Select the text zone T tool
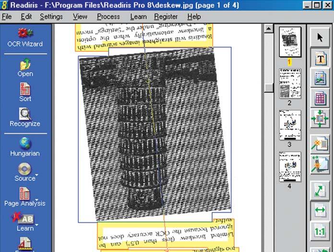This screenshot has height=252, width=334. (320, 59)
